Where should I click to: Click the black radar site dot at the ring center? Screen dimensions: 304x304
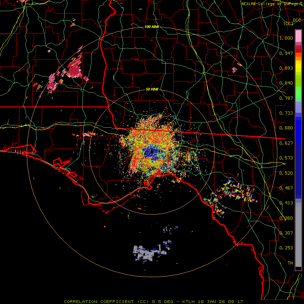pyautogui.click(x=152, y=152)
